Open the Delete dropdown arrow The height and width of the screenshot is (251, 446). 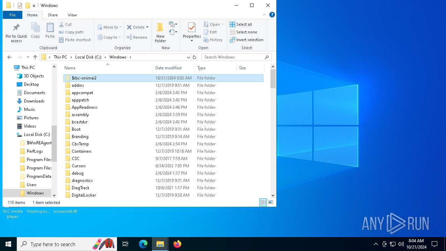[147, 27]
